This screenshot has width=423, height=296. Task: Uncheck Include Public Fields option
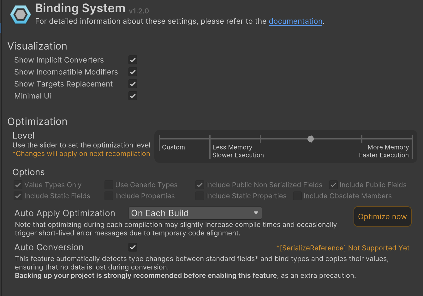point(333,185)
